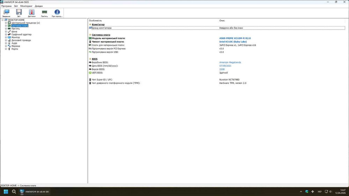
Task: Open the taskbar clock and date
Action: coord(341,191)
